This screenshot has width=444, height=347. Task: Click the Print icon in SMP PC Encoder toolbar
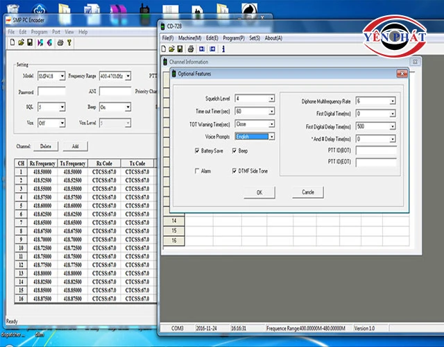pyautogui.click(x=60, y=42)
